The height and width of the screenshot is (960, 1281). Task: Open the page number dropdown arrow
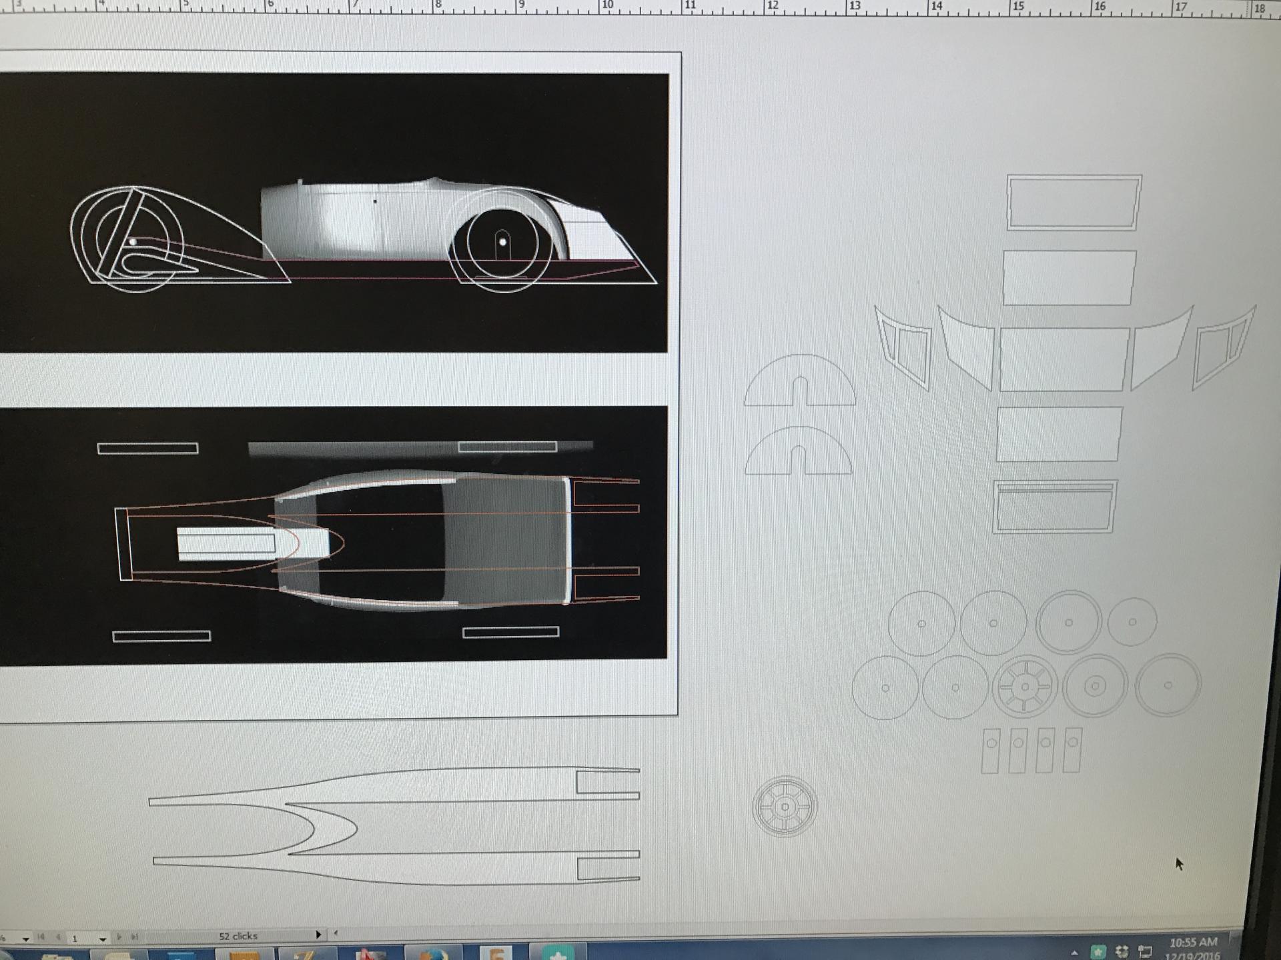click(102, 939)
